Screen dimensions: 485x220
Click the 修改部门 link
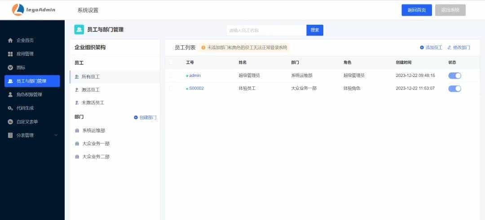(x=462, y=48)
